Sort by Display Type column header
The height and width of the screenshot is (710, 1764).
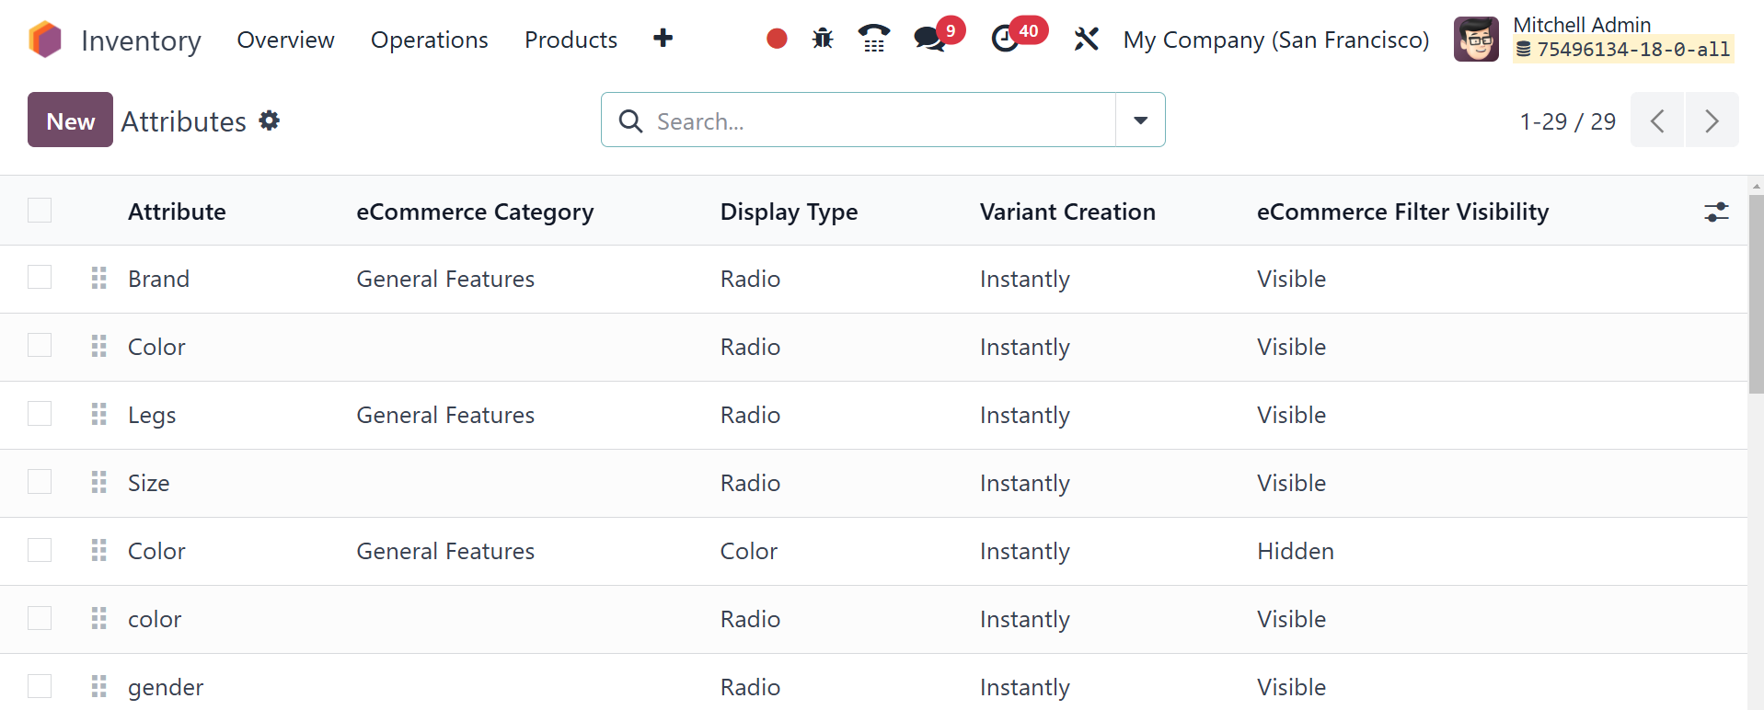tap(789, 212)
